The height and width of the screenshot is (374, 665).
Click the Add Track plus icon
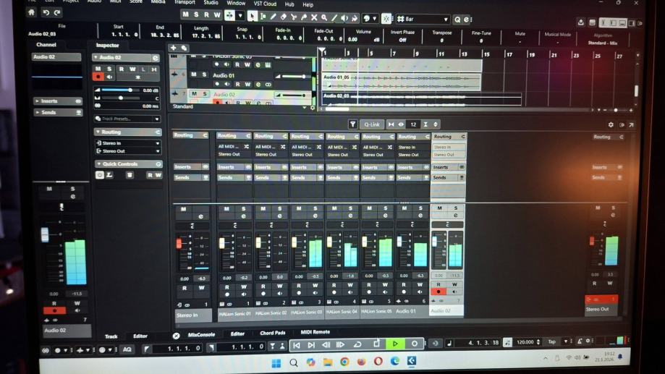(x=173, y=48)
